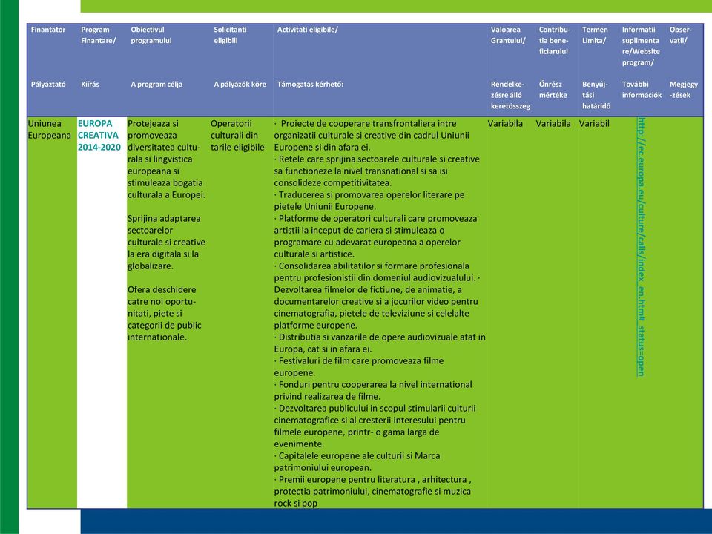The width and height of the screenshot is (712, 534).
Task: Open the ec.europa.eu culture calls link
Action: tap(641, 246)
